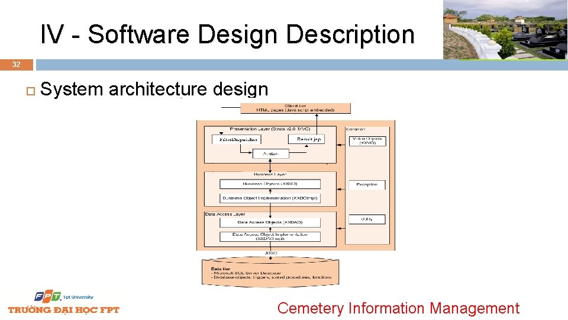Click the 'Data Access Layer' label
This screenshot has height=320, width=568.
225,215
